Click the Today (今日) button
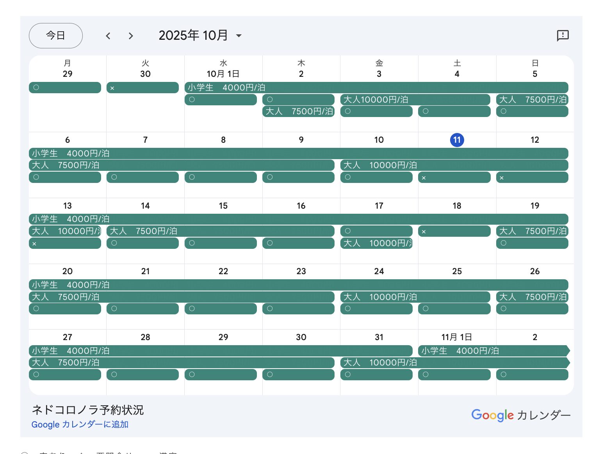609x454 pixels. [55, 35]
